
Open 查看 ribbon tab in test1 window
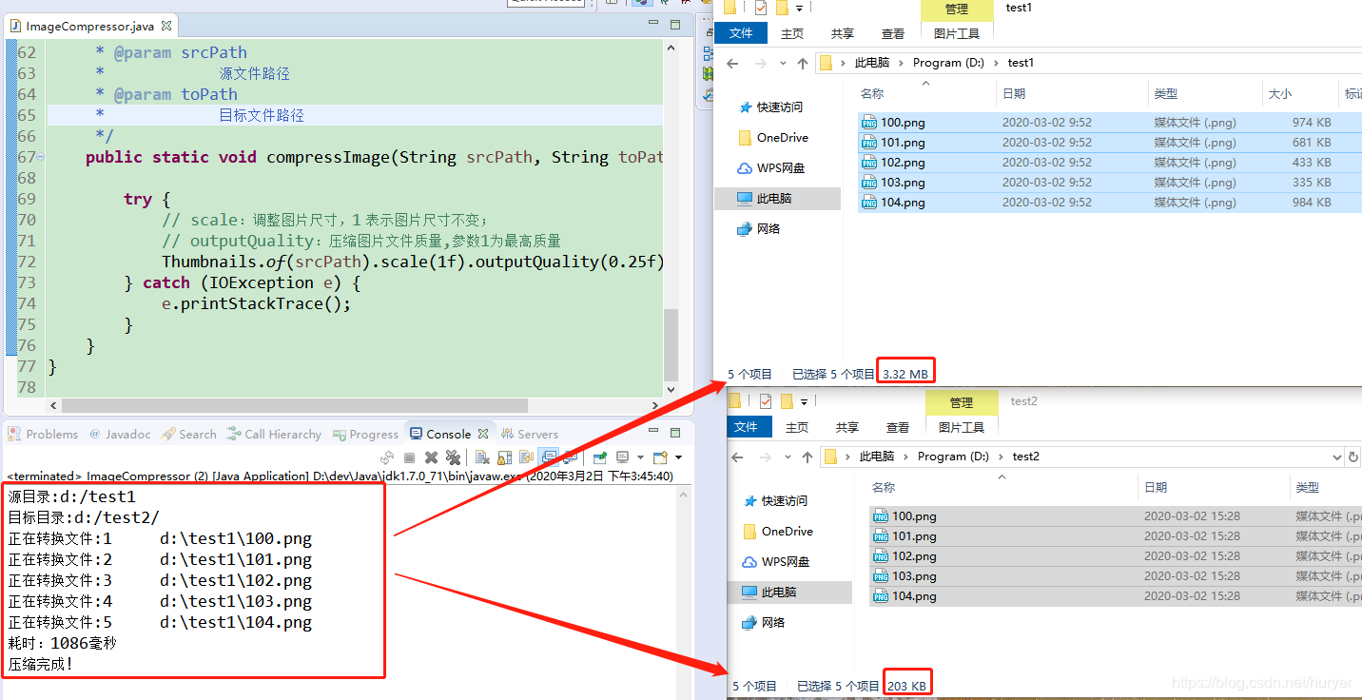click(893, 33)
